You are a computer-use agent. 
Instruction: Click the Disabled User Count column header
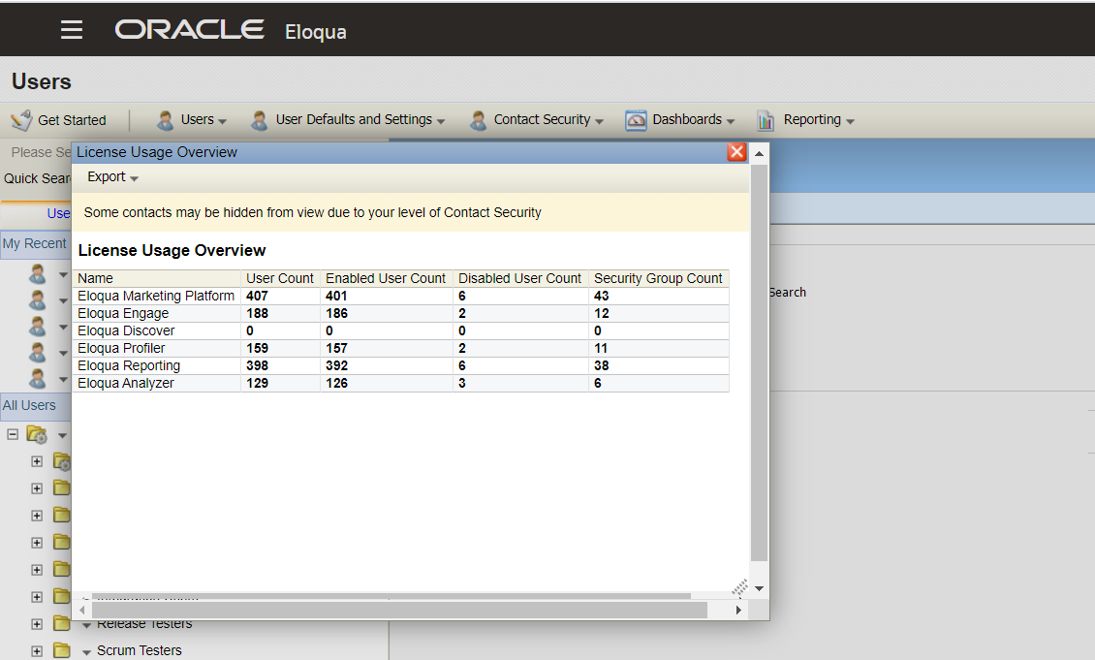coord(520,278)
